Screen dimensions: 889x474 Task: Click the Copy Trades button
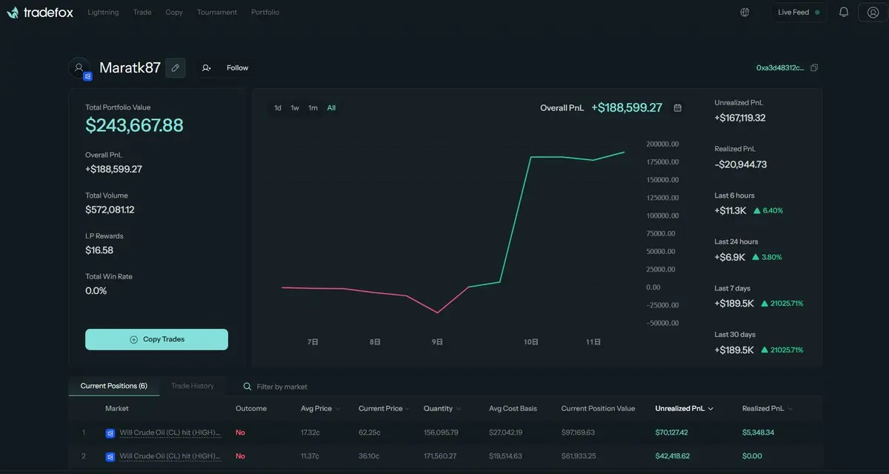(156, 339)
